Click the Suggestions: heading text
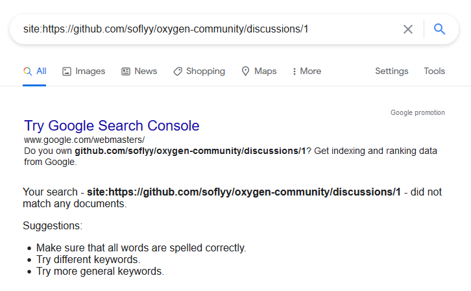 [x=53, y=226]
